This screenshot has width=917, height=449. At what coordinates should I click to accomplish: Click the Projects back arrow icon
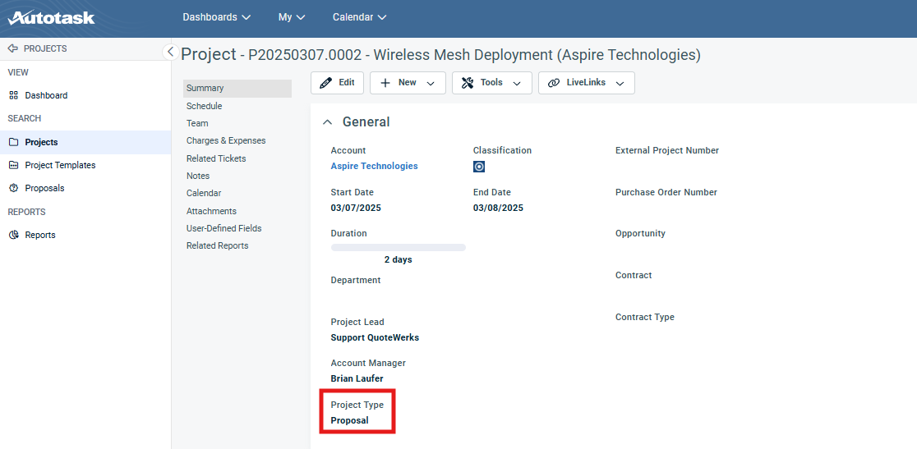pos(12,48)
